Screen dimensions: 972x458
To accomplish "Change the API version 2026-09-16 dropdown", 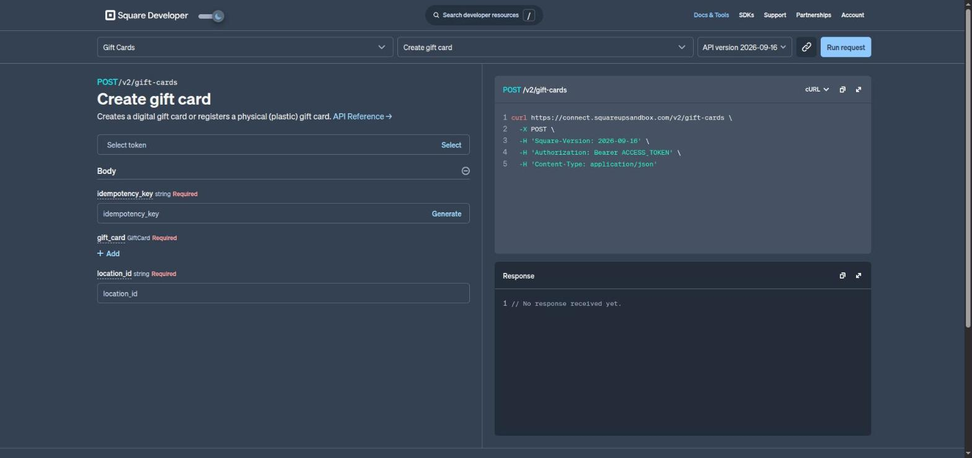I will click(x=744, y=47).
